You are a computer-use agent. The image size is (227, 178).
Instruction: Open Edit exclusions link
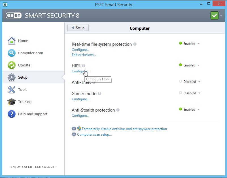[84, 55]
